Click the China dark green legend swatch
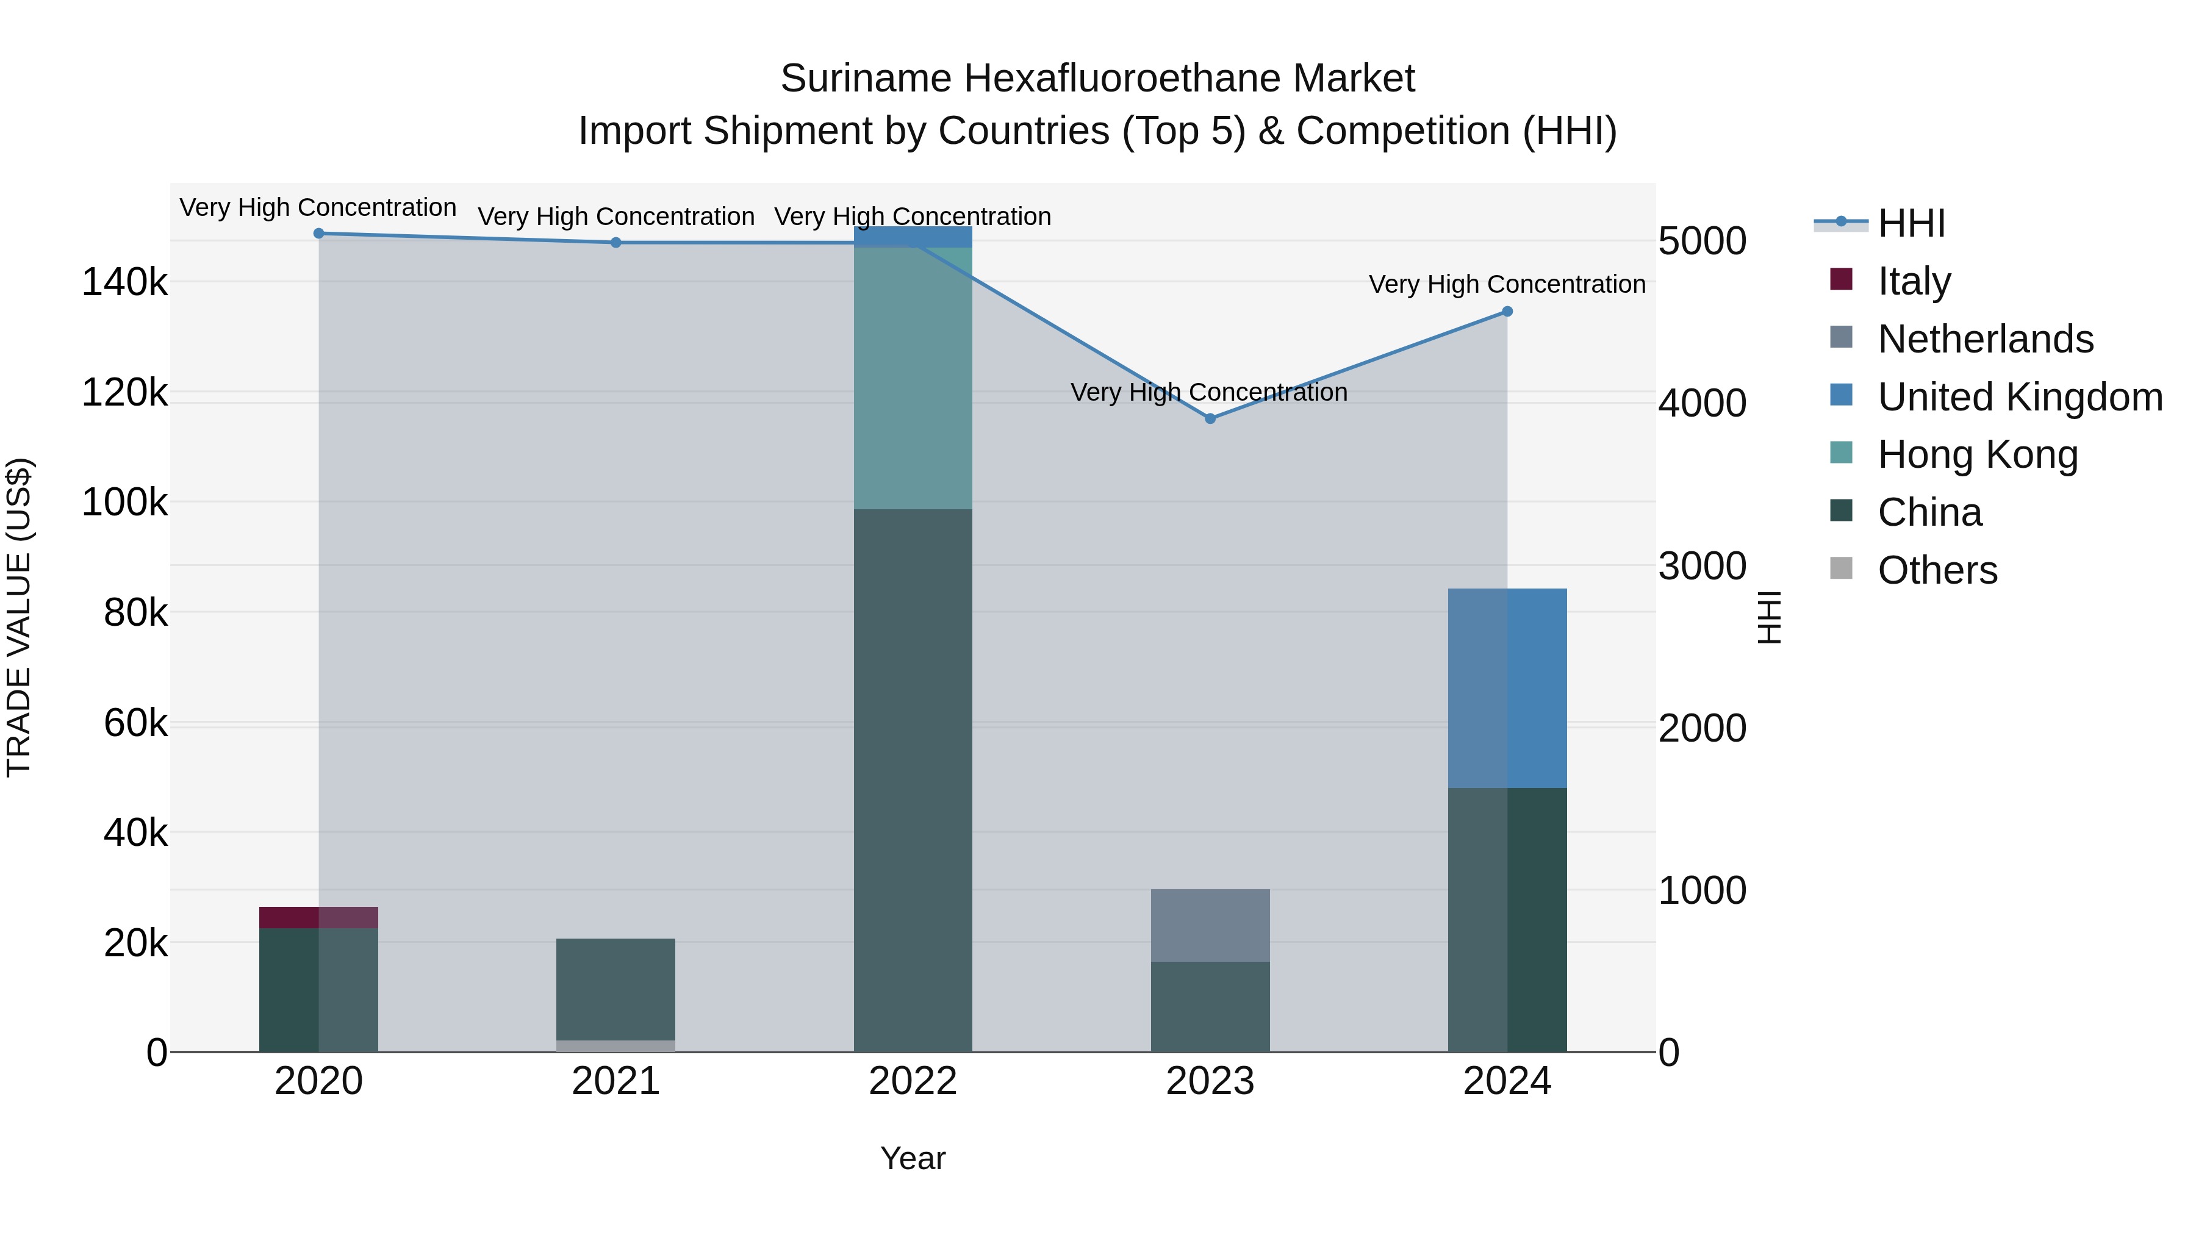The image size is (2196, 1235). coord(1842,510)
